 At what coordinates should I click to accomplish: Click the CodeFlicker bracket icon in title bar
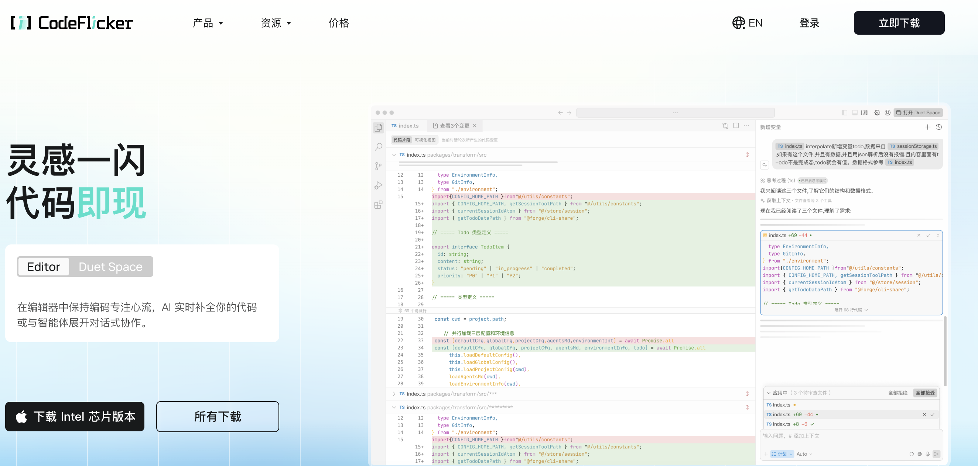[864, 112]
